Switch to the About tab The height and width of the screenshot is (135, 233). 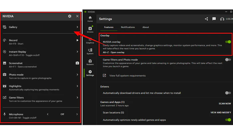click(x=146, y=27)
